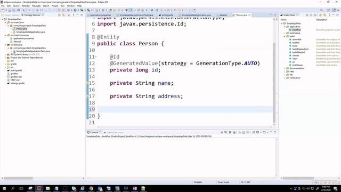This screenshot has height=192, width=341.
Task: Click the Save icon in main toolbar
Action: click(10, 10)
